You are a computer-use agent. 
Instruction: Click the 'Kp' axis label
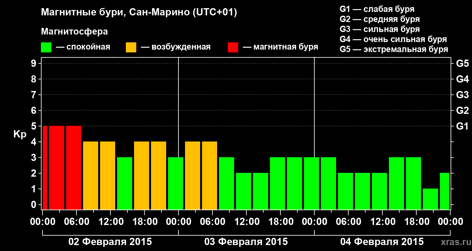coord(20,134)
